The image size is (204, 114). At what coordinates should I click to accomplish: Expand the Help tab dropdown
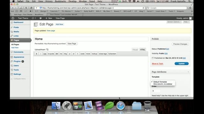186,22
